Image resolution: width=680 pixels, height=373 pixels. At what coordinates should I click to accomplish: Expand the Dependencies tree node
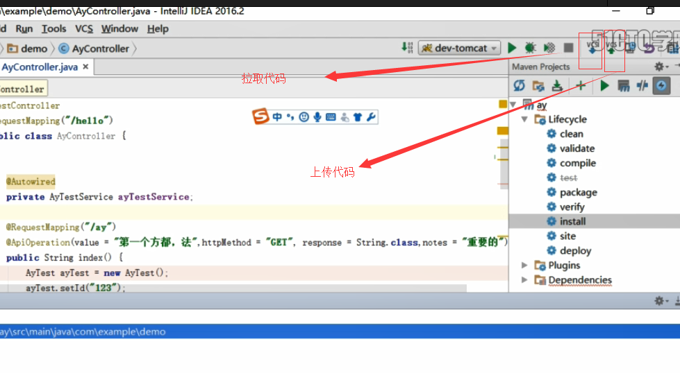524,279
